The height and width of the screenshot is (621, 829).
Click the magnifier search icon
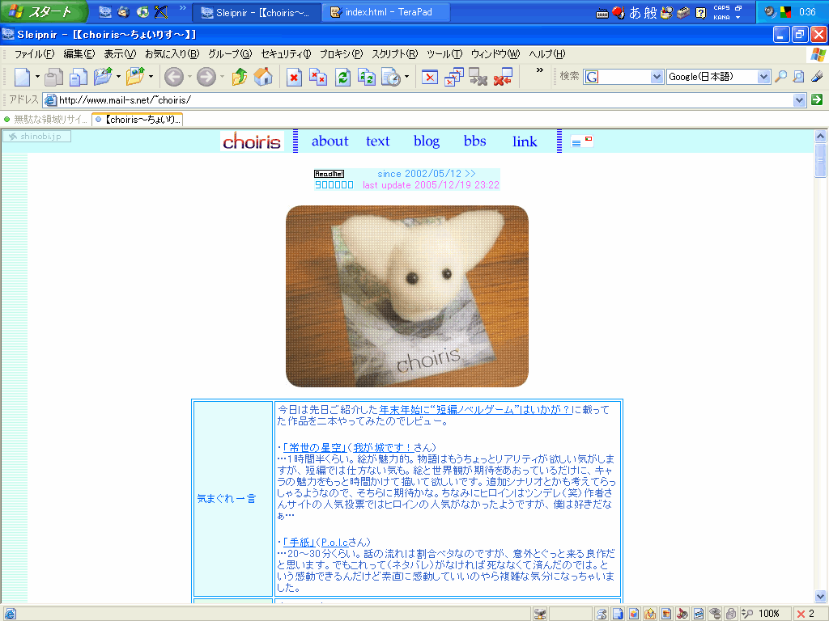coord(780,77)
